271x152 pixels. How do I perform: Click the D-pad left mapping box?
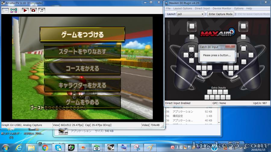[186, 55]
